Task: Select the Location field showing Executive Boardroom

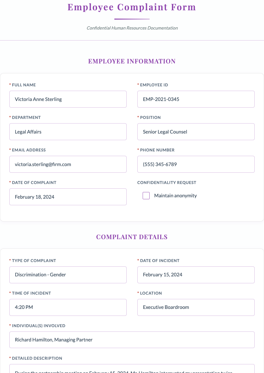Action: point(196,307)
